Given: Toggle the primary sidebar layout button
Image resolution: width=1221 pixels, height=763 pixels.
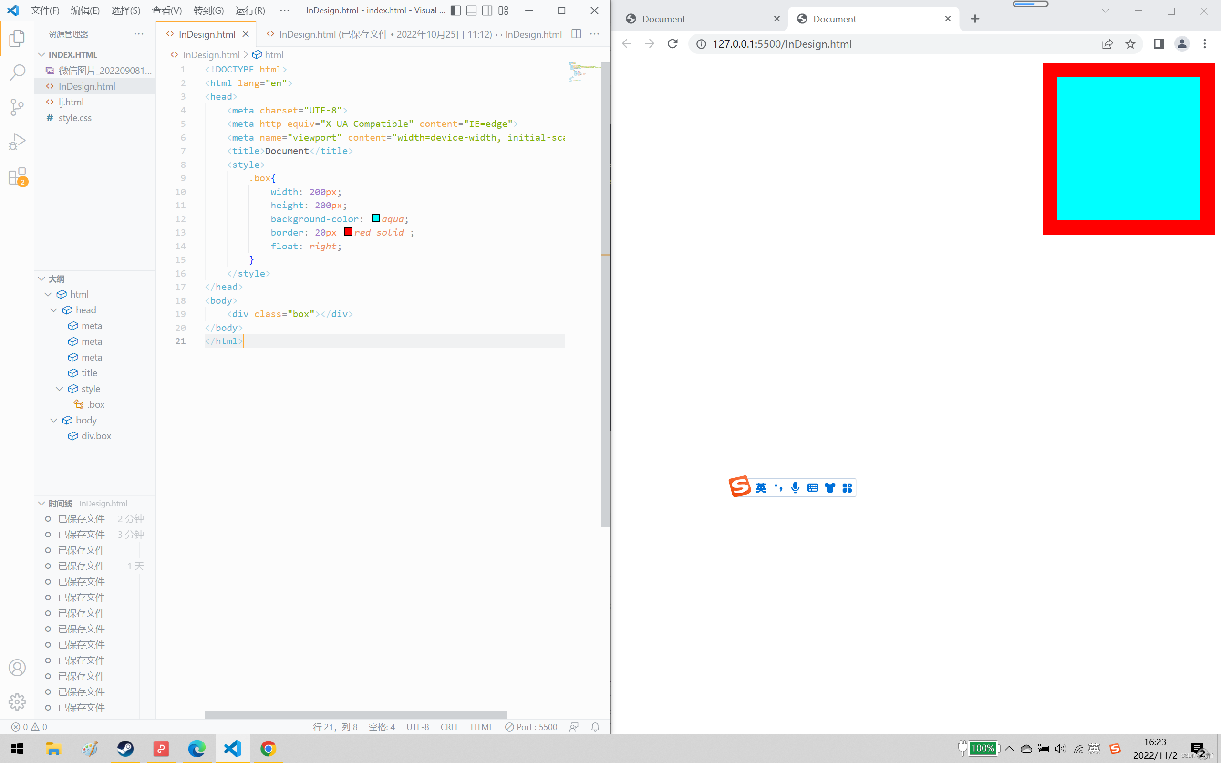Looking at the screenshot, I should point(455,10).
